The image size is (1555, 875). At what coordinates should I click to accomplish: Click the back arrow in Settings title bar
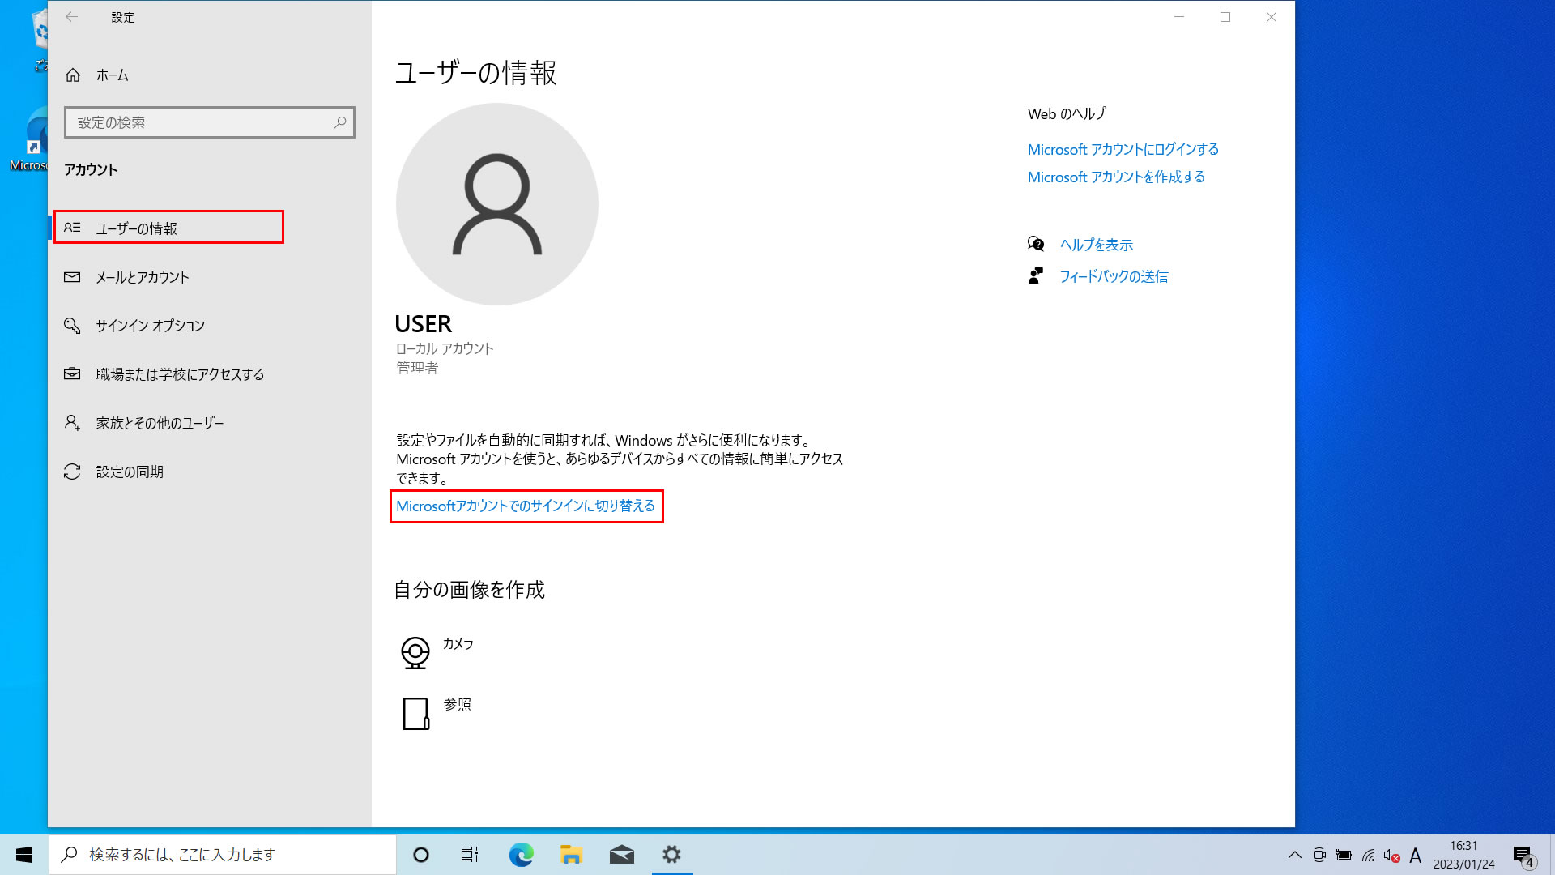[x=72, y=17]
